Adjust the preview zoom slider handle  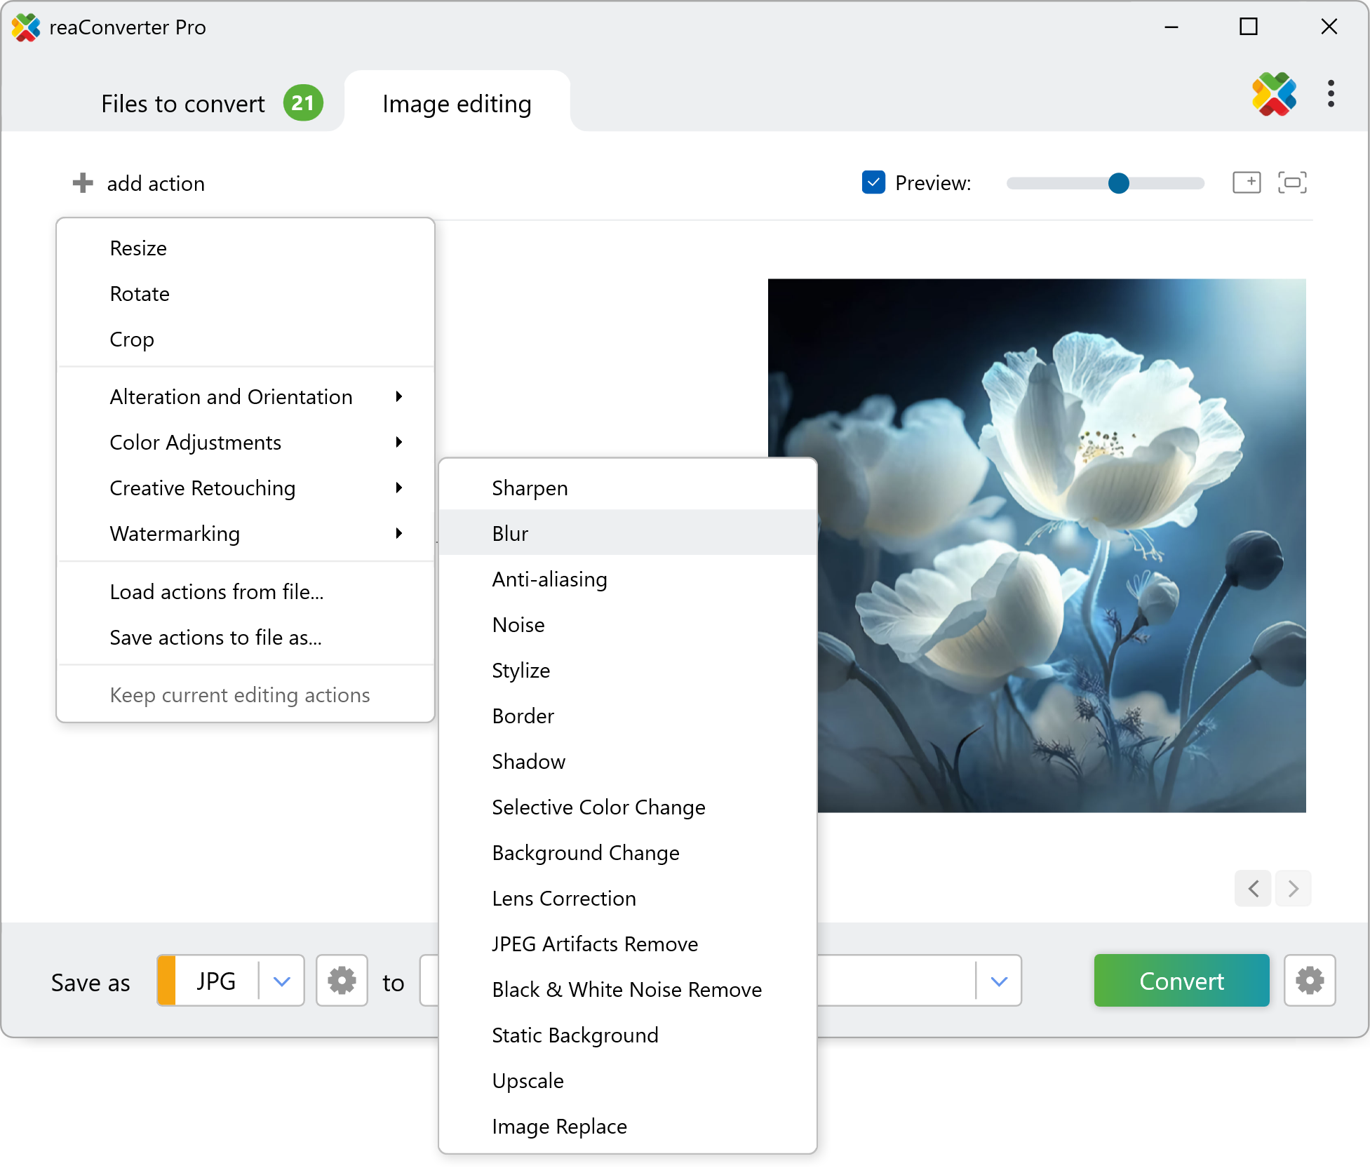tap(1118, 183)
